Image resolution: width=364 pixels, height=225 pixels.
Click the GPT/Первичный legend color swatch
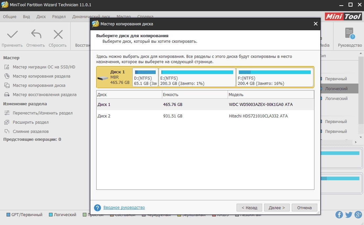tap(8, 214)
